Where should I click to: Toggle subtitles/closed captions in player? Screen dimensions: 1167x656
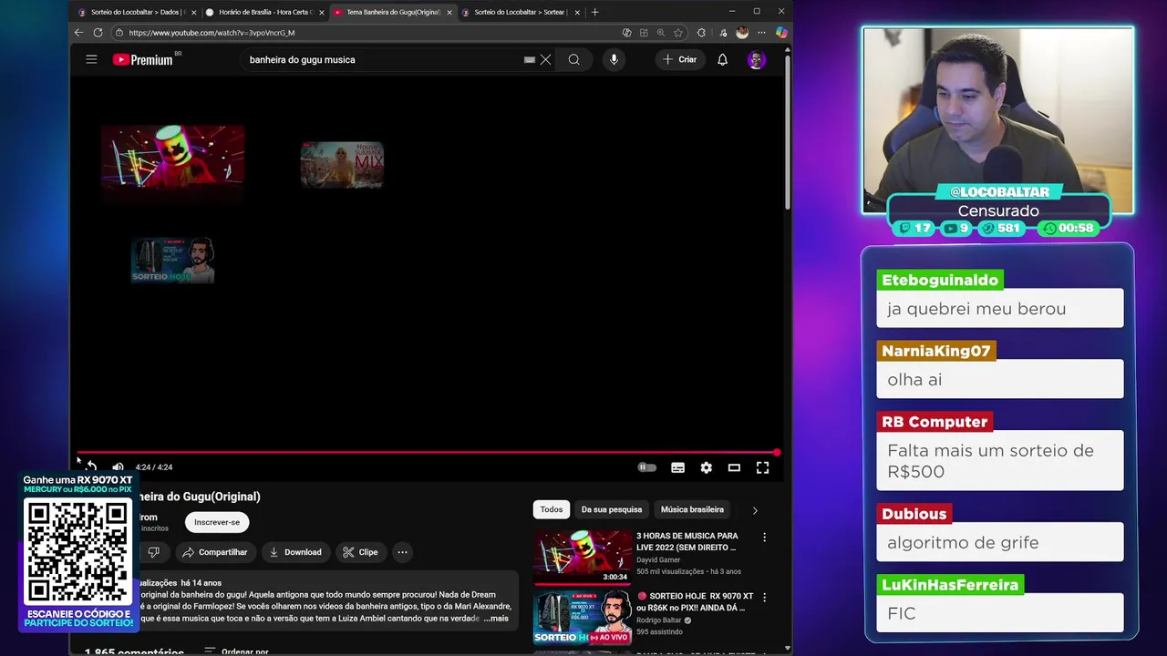coord(677,467)
